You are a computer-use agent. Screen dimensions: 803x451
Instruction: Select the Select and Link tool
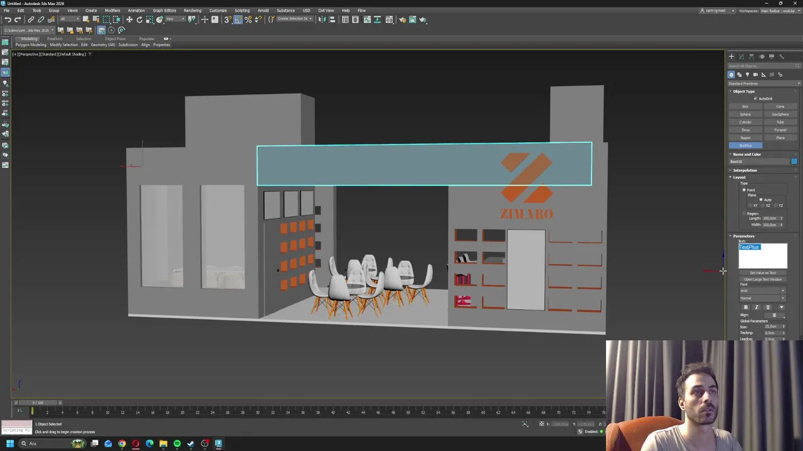[31, 19]
